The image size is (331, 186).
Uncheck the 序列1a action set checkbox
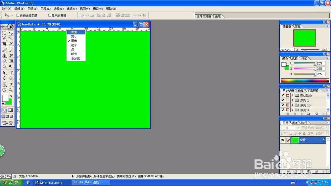click(283, 110)
